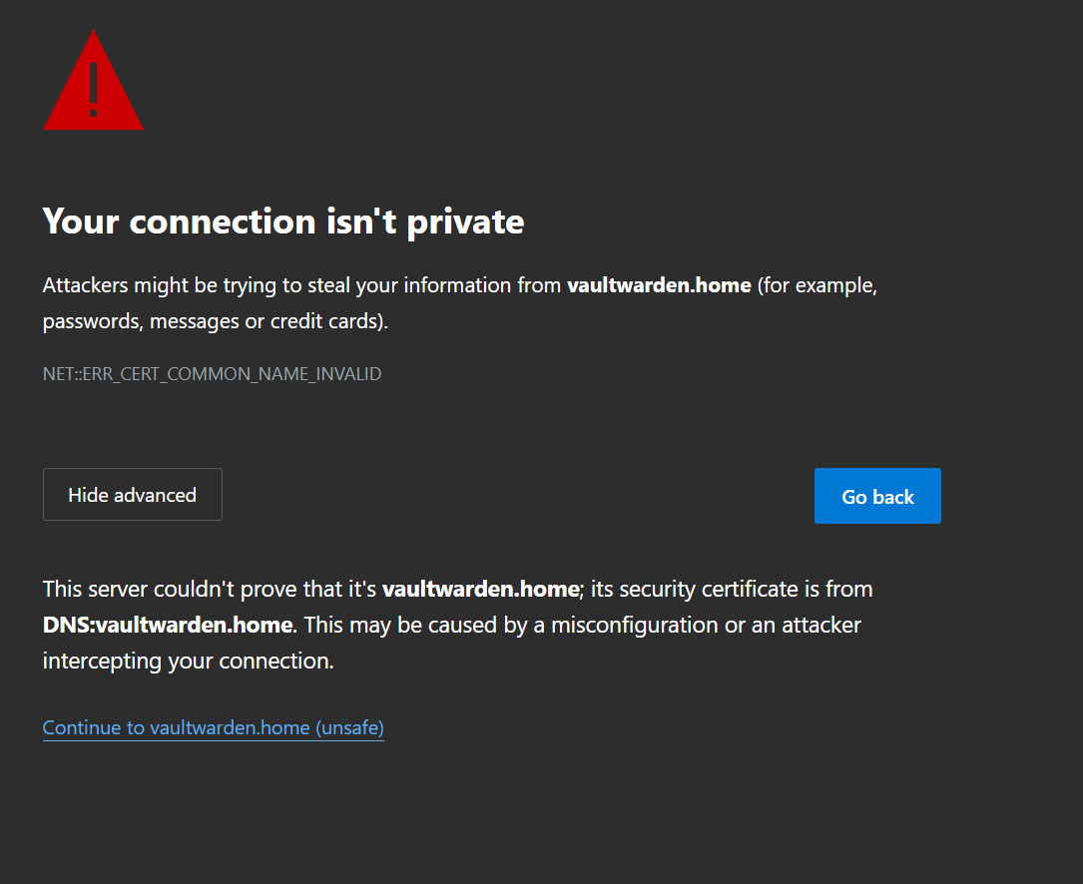Click the exclamation mark inside the red triangle
Viewport: 1083px width, 884px height.
[x=93, y=89]
